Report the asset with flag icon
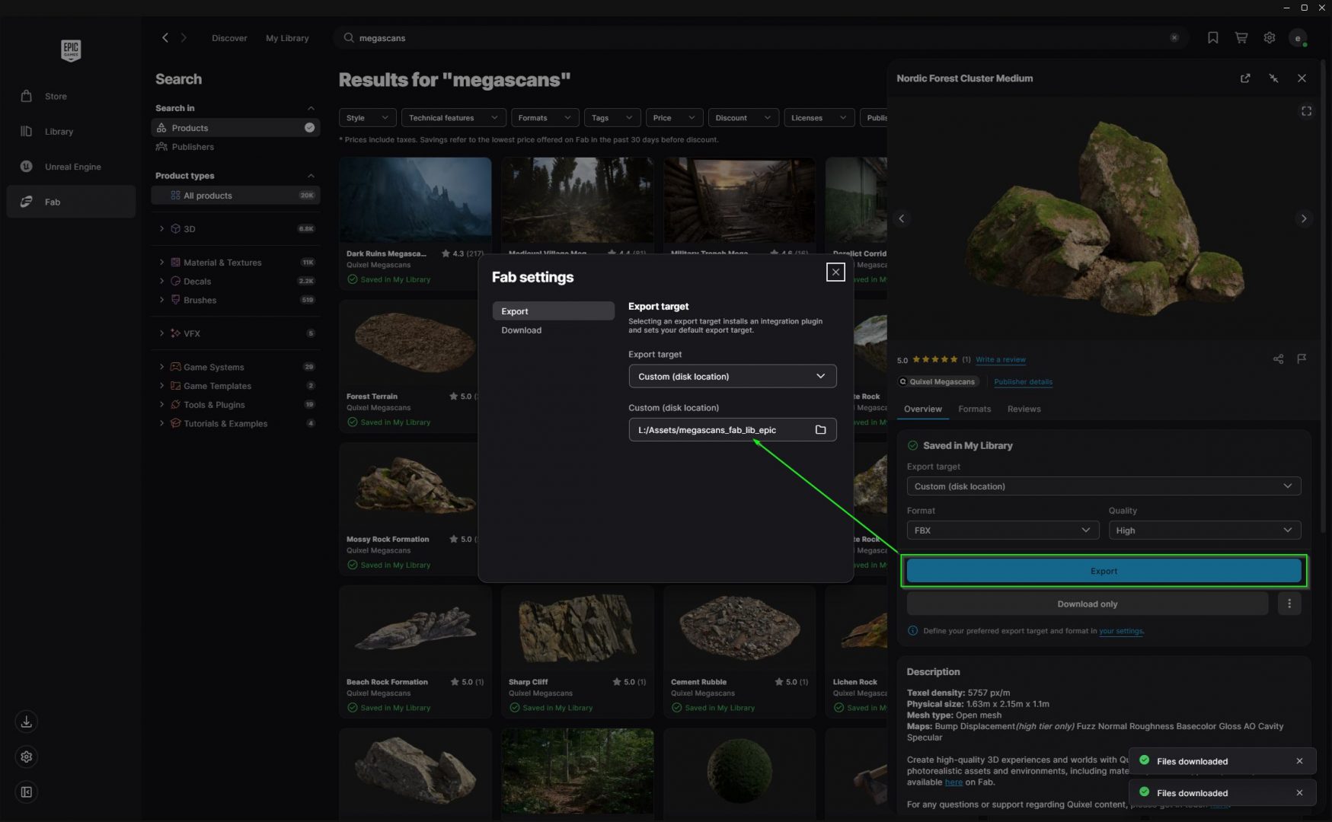Image resolution: width=1332 pixels, height=822 pixels. click(1302, 359)
